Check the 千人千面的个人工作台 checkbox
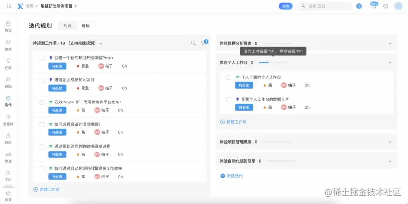The height and width of the screenshot is (204, 408). pyautogui.click(x=229, y=77)
